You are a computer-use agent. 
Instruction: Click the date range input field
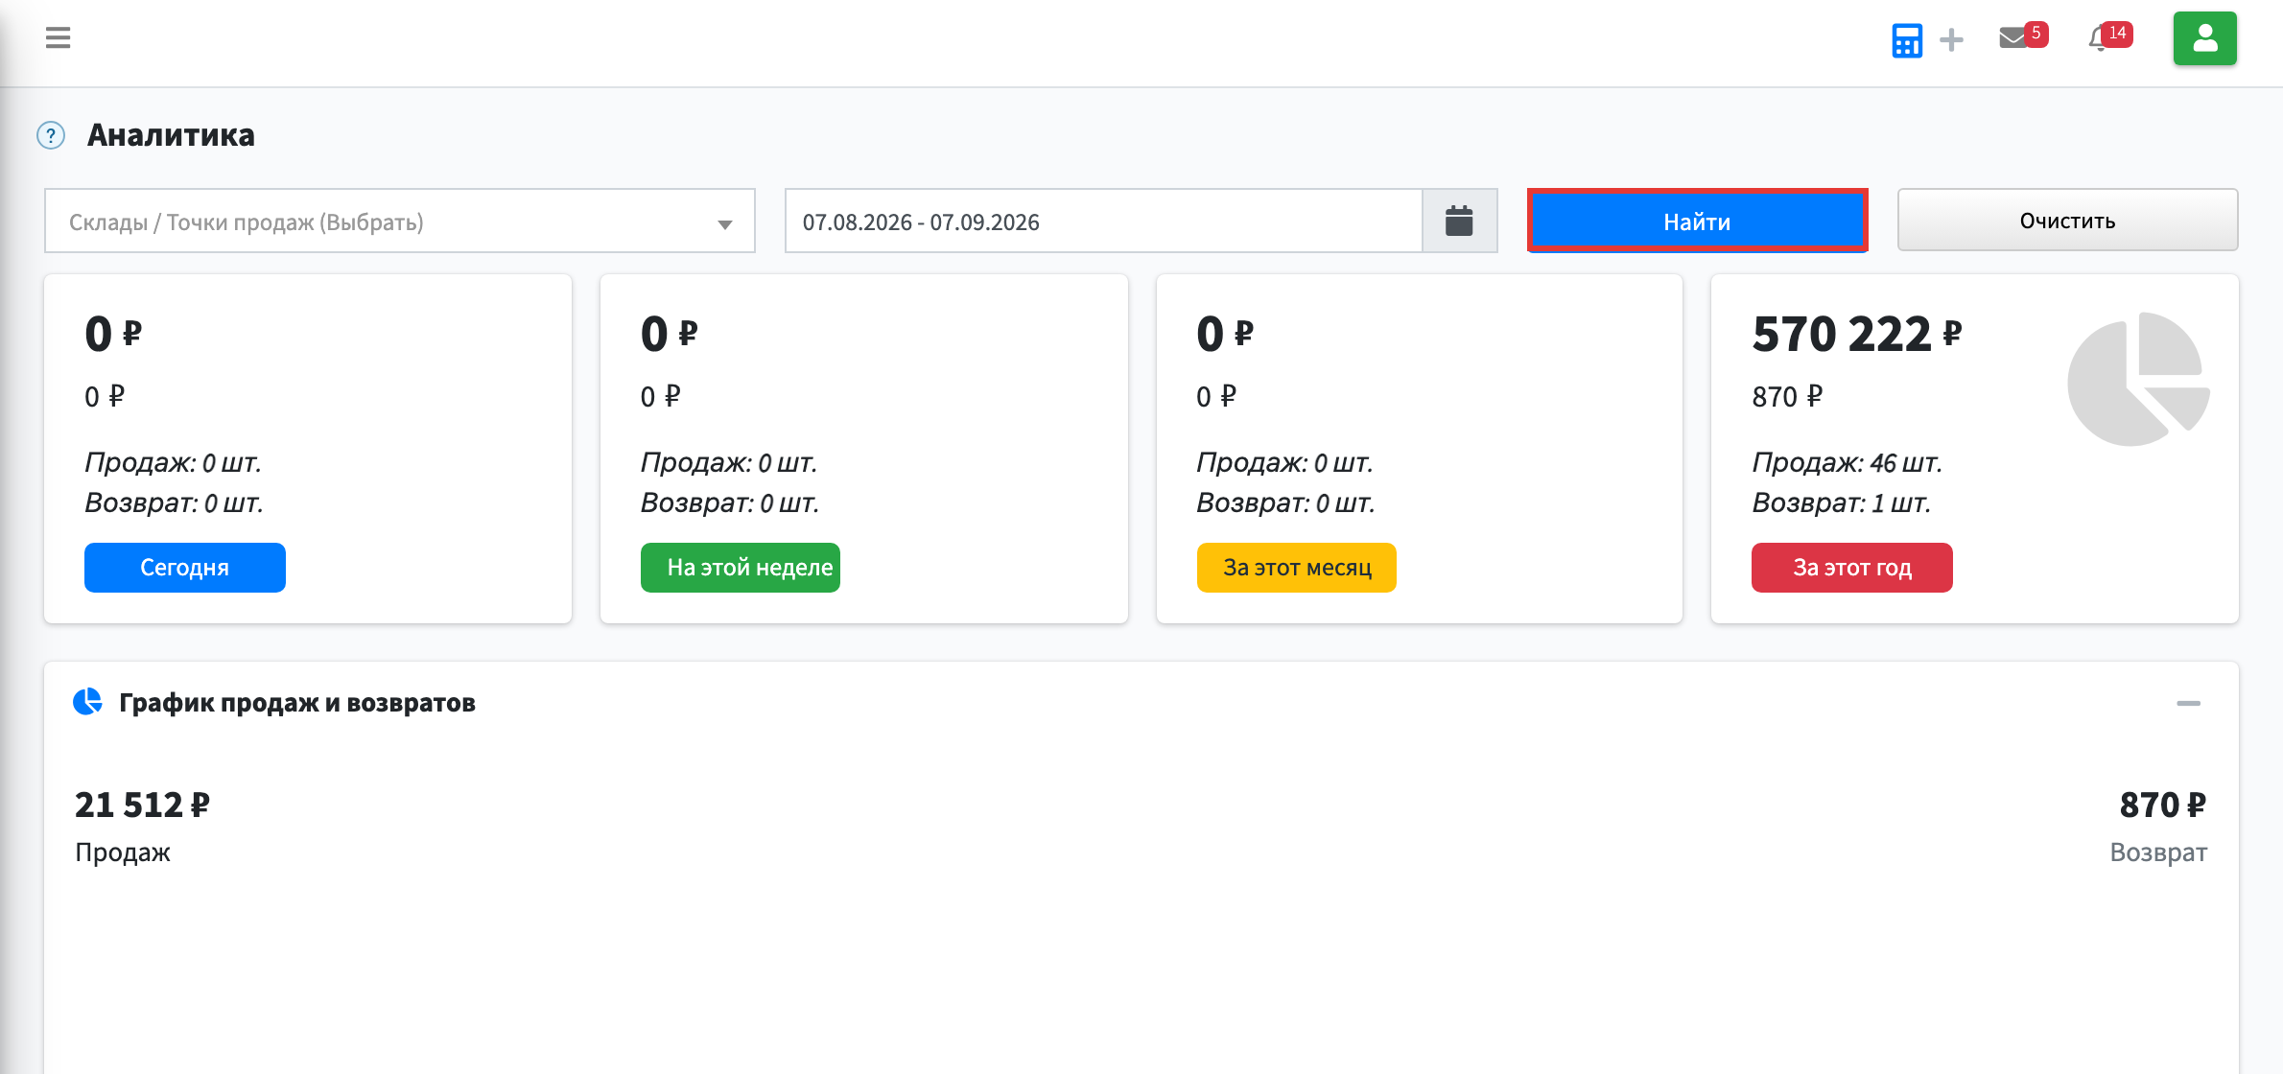pos(1103,222)
